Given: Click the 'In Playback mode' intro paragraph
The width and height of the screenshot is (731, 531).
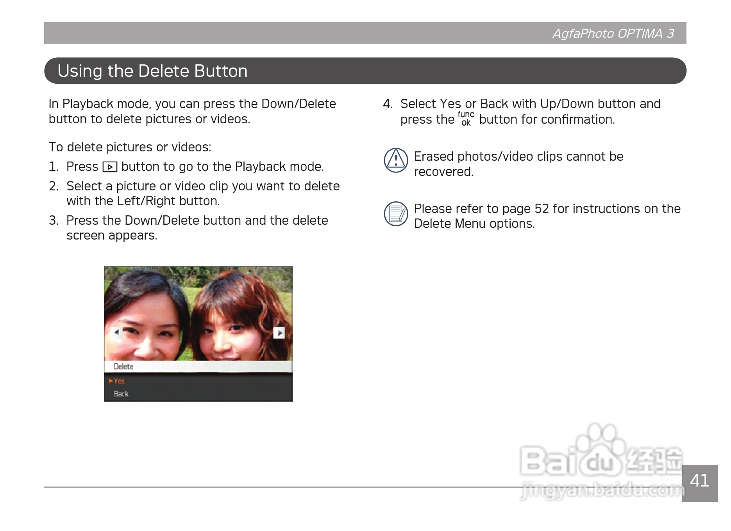Looking at the screenshot, I should point(192,111).
